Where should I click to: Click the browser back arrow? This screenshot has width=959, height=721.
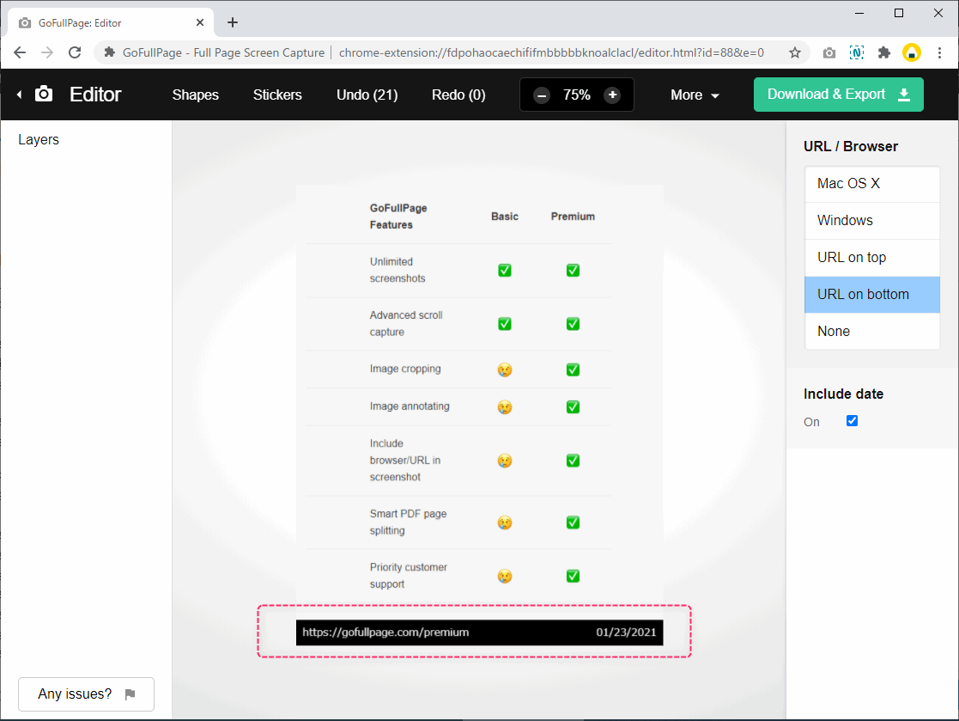(x=20, y=52)
